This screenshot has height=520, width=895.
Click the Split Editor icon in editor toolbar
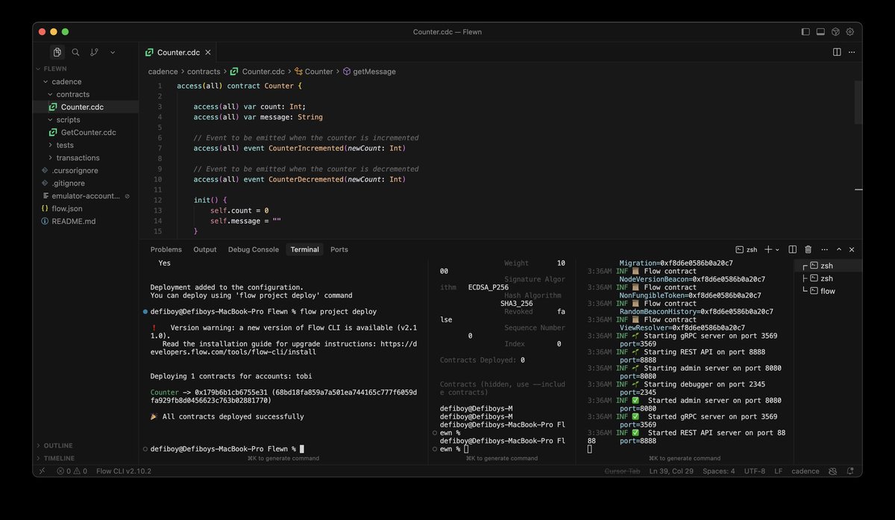click(835, 51)
